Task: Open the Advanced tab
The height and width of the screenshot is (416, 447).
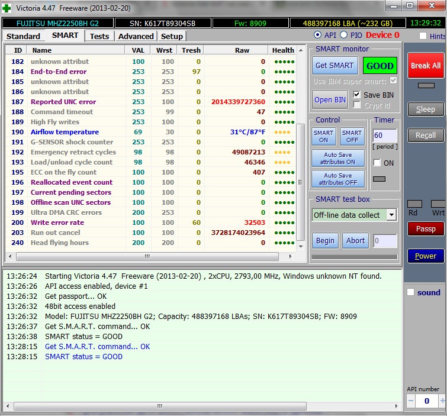Action: point(136,36)
